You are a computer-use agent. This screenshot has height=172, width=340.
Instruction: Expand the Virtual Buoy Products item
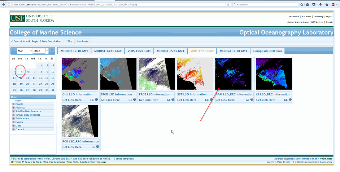(x=14, y=115)
